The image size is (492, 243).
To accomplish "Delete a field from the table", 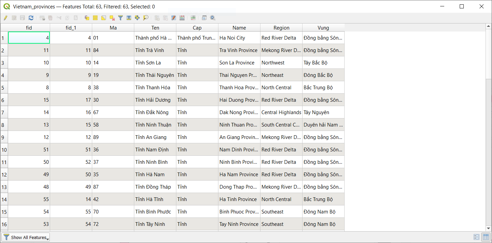I will (166, 18).
